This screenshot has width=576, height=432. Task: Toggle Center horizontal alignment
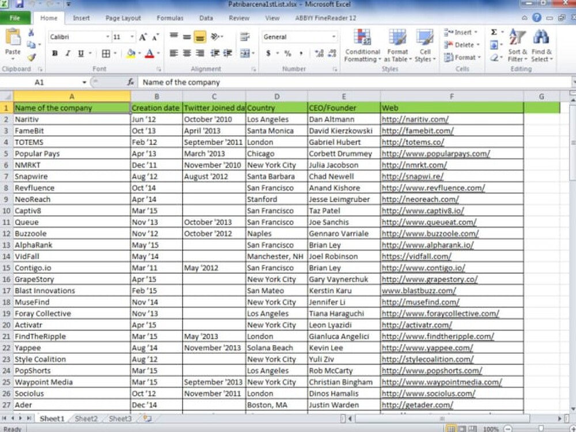187,54
